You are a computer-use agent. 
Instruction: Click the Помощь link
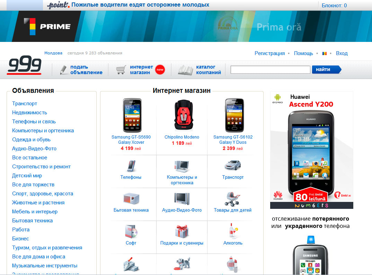tap(303, 53)
